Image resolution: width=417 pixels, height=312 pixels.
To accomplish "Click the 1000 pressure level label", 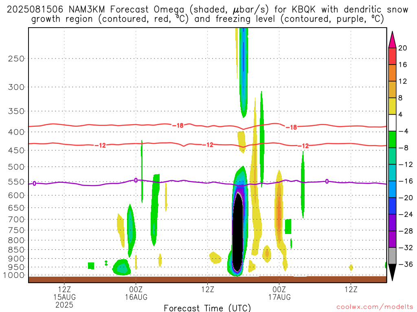I will 14,275.
